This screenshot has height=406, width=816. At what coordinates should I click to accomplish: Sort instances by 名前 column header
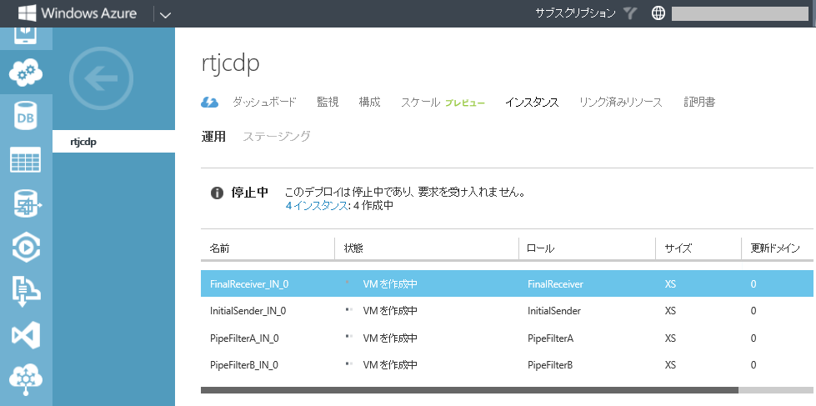click(220, 248)
